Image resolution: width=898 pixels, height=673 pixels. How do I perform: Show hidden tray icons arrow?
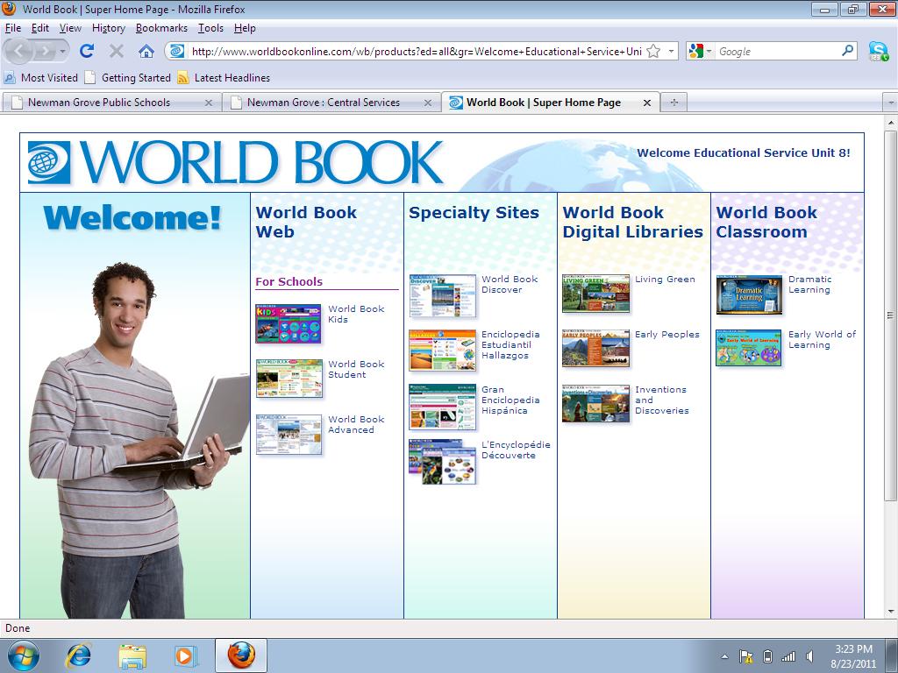[724, 656]
